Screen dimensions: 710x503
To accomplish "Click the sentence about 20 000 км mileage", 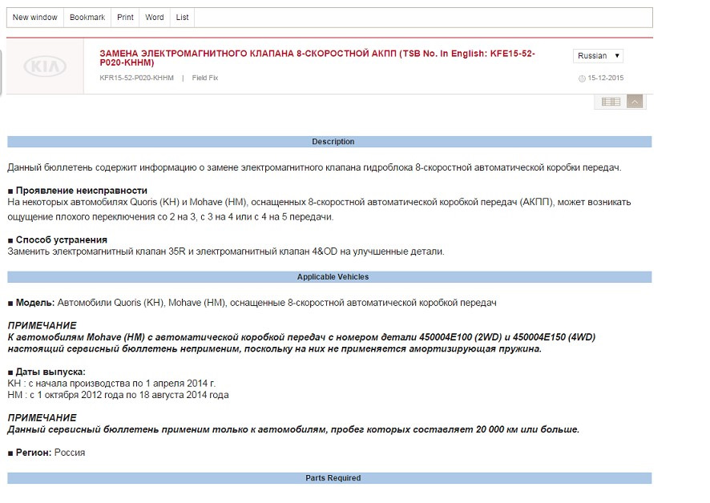I will (x=293, y=429).
